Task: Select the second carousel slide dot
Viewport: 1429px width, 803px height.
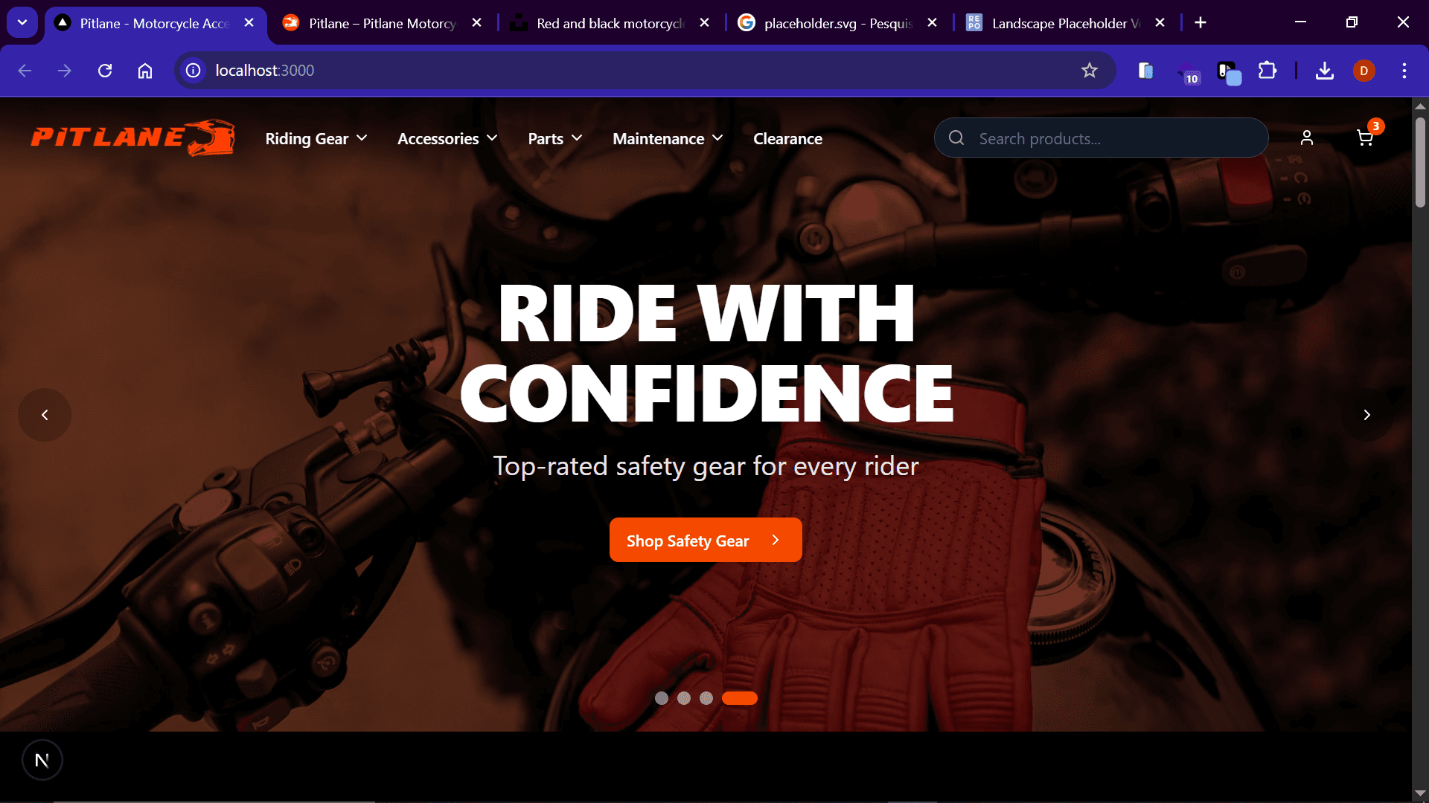Action: click(x=684, y=698)
